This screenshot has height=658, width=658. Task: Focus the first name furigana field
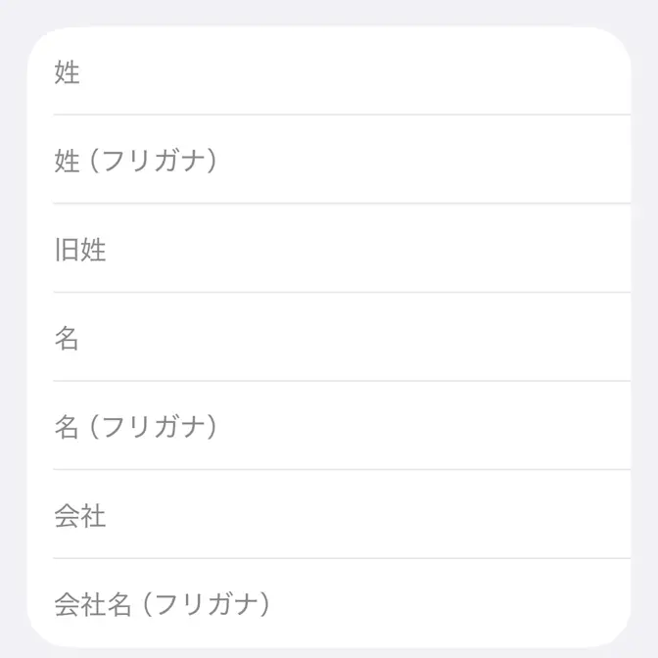click(x=333, y=427)
